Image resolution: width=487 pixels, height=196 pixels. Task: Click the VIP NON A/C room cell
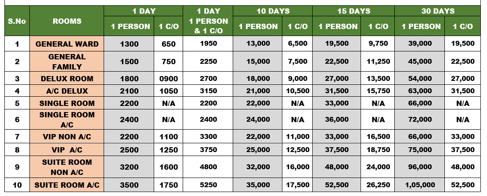coord(67,137)
